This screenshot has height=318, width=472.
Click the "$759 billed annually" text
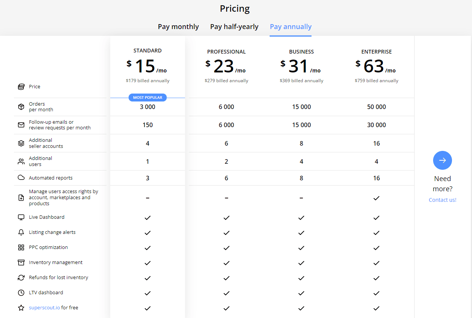click(376, 81)
